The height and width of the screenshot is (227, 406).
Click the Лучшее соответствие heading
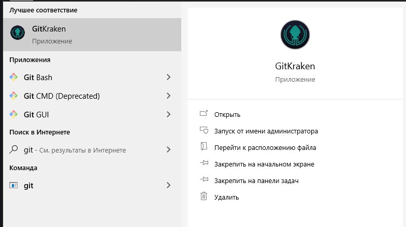(x=44, y=10)
